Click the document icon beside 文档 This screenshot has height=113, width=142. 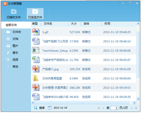tap(8, 39)
